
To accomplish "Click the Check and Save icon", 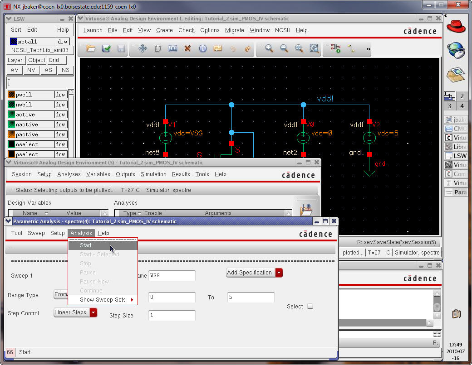I will pyautogui.click(x=106, y=48).
